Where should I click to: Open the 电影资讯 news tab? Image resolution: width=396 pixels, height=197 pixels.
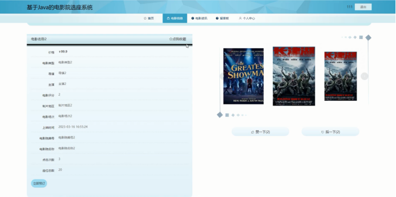tap(199, 18)
